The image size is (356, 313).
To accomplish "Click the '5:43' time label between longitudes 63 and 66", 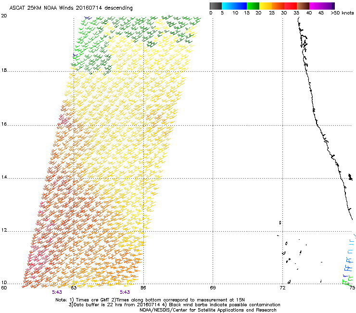I will (x=125, y=292).
